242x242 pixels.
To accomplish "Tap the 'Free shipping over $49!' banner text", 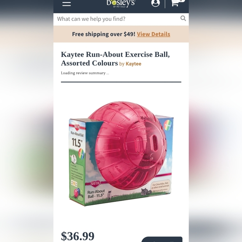I will (103, 34).
